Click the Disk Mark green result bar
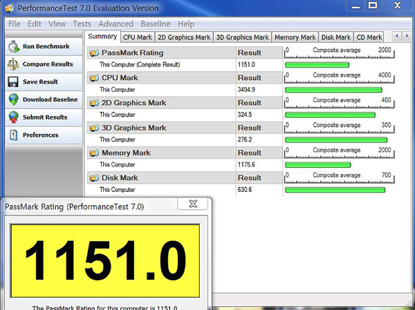 click(335, 190)
